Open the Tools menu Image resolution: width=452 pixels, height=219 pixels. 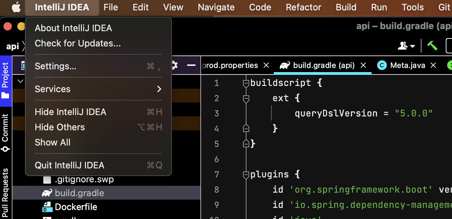click(413, 7)
